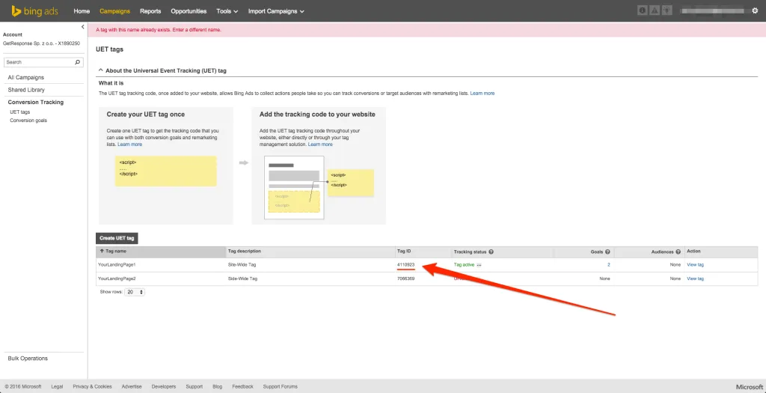Image resolution: width=766 pixels, height=393 pixels.
Task: Open Conversion goals in the sidebar
Action: coord(28,121)
